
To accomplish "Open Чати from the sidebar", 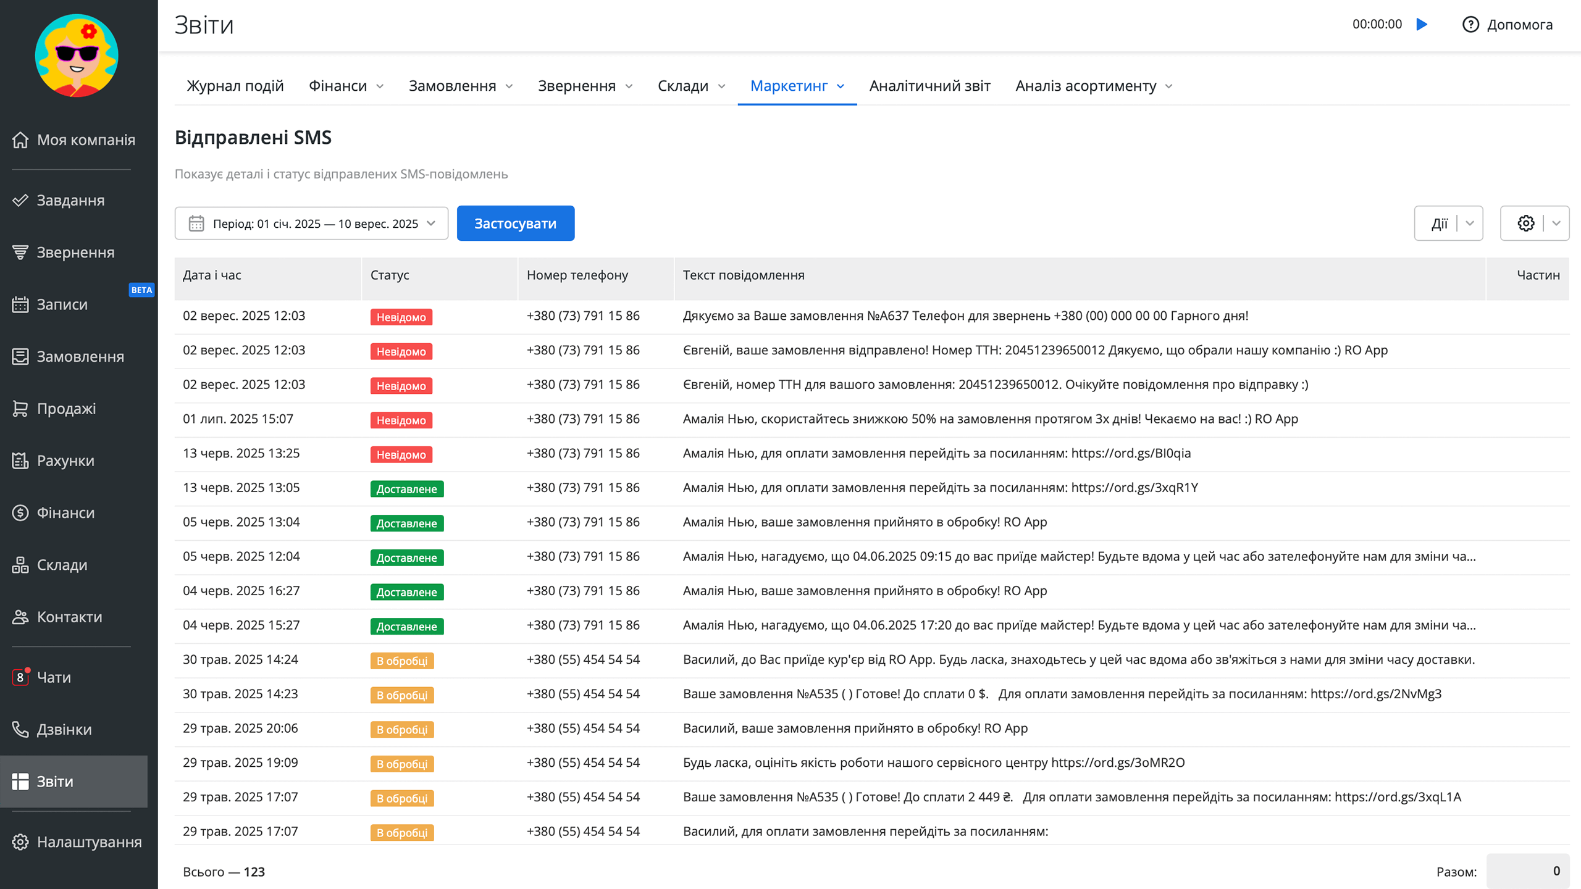I will pos(54,677).
